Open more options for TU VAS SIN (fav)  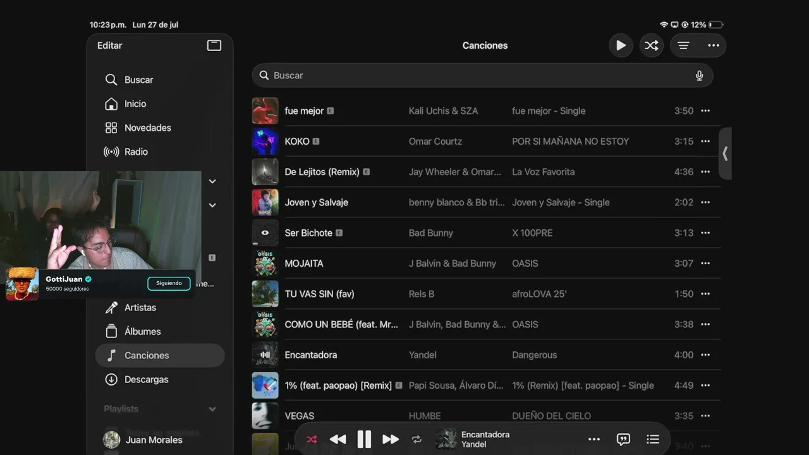tap(705, 294)
